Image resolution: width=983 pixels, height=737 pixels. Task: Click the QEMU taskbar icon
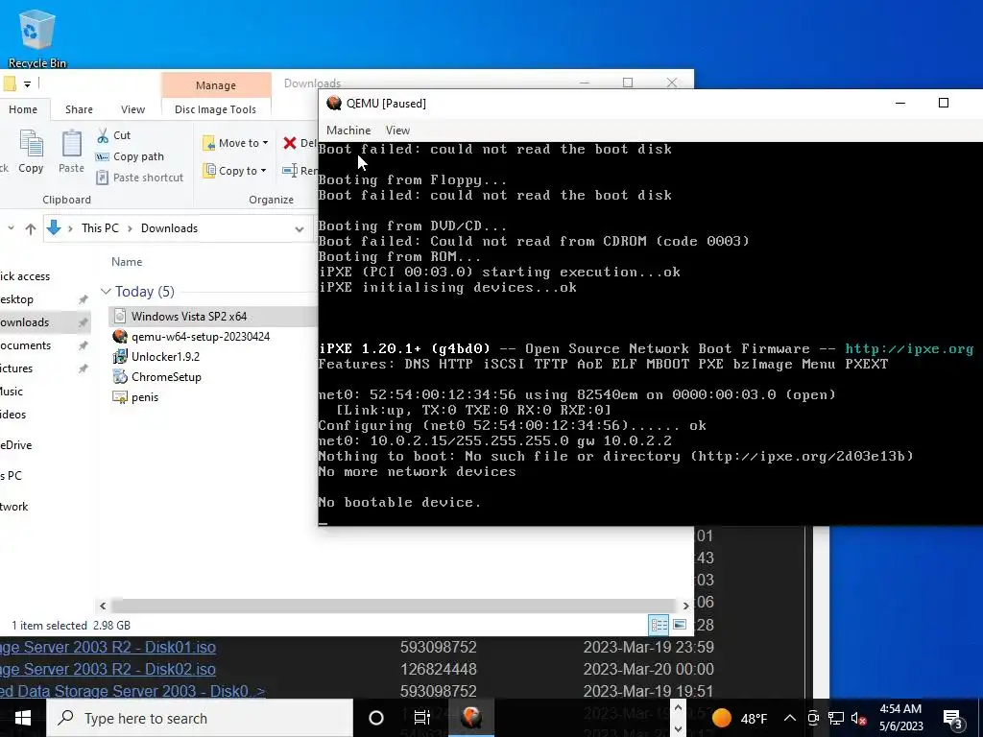click(x=471, y=718)
